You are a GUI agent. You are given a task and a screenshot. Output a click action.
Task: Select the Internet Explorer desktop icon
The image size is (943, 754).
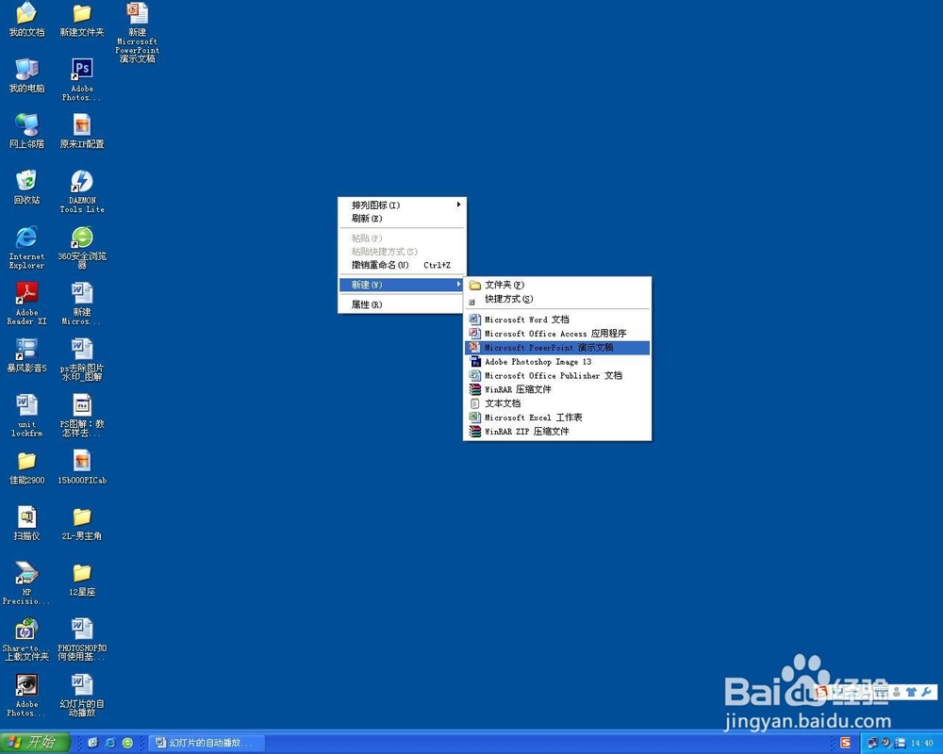[x=26, y=247]
